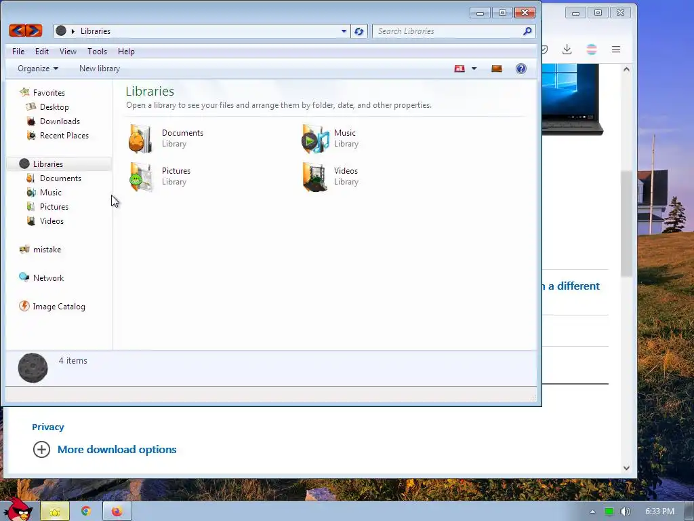This screenshot has width=694, height=521.
Task: Expand the Organize dropdown
Action: (38, 69)
